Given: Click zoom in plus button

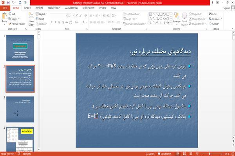Looking at the screenshot, I should (x=222, y=154).
